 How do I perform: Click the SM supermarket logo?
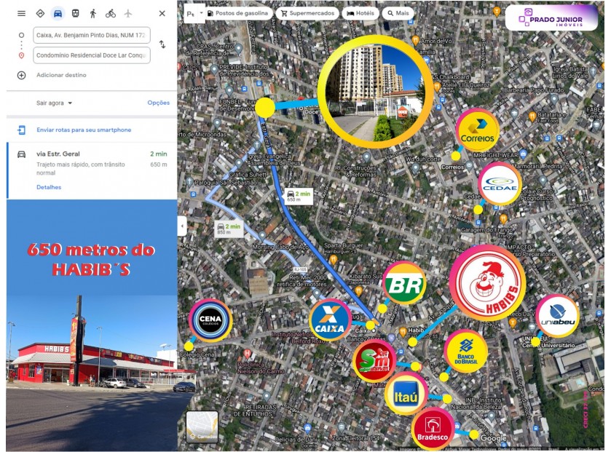click(374, 360)
